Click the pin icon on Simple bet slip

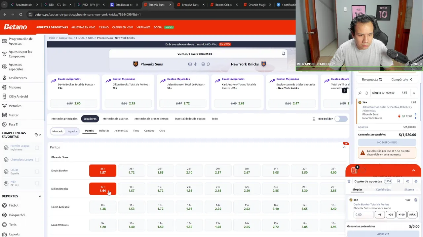coord(360,93)
